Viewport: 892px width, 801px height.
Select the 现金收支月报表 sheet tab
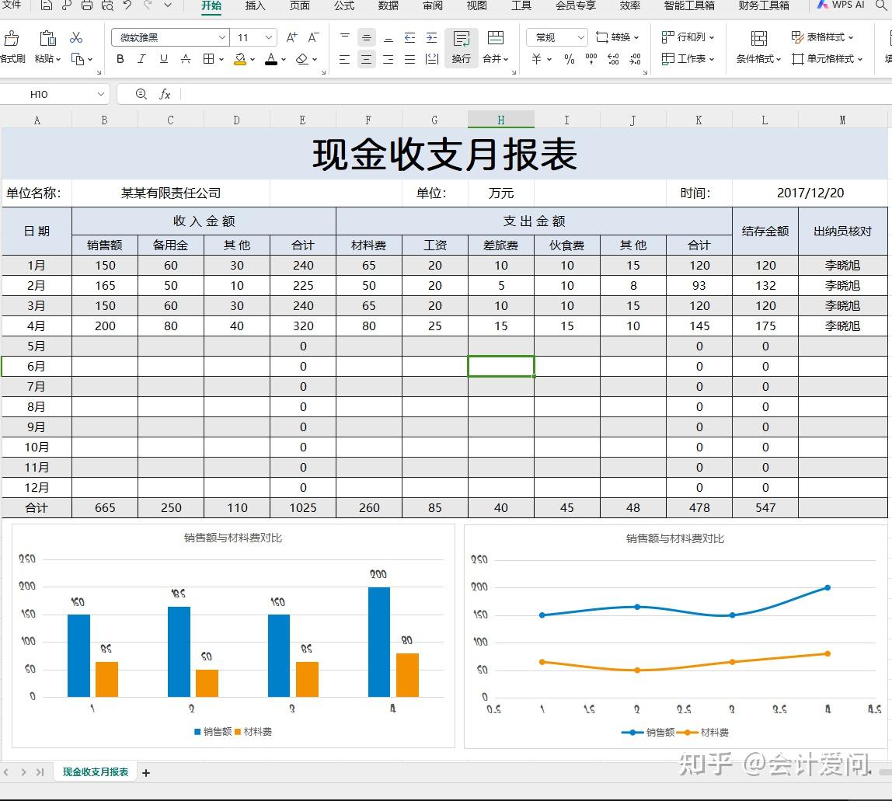(x=96, y=772)
